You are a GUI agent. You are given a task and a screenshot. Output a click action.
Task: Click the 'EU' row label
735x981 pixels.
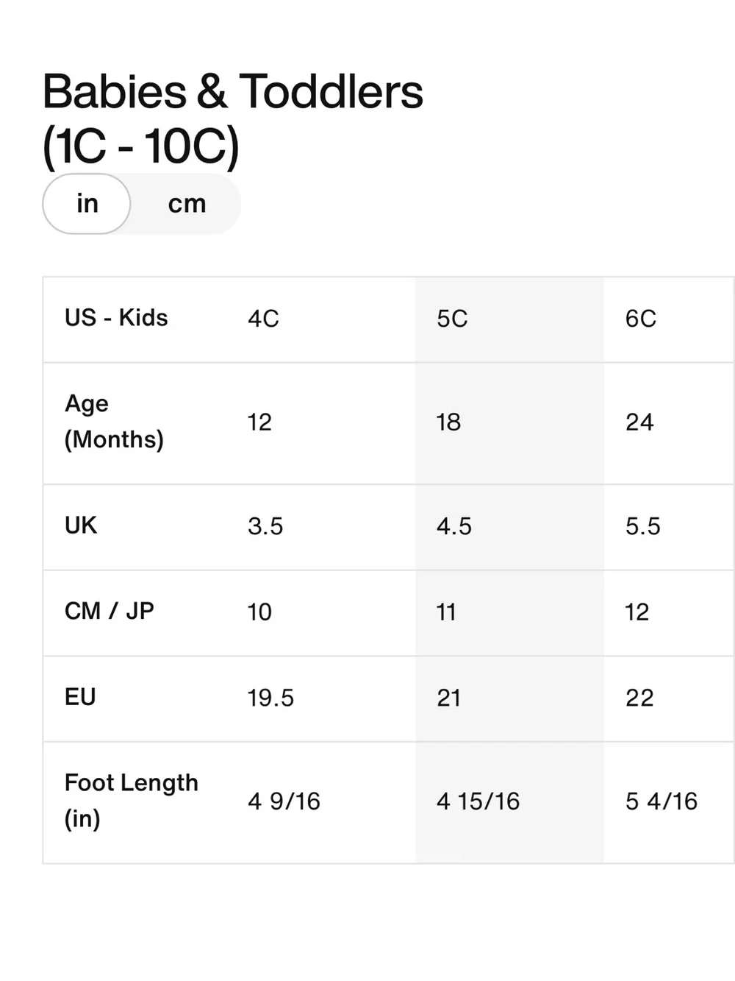[80, 697]
